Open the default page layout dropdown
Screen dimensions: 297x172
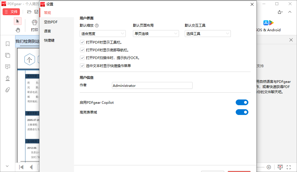(156, 34)
